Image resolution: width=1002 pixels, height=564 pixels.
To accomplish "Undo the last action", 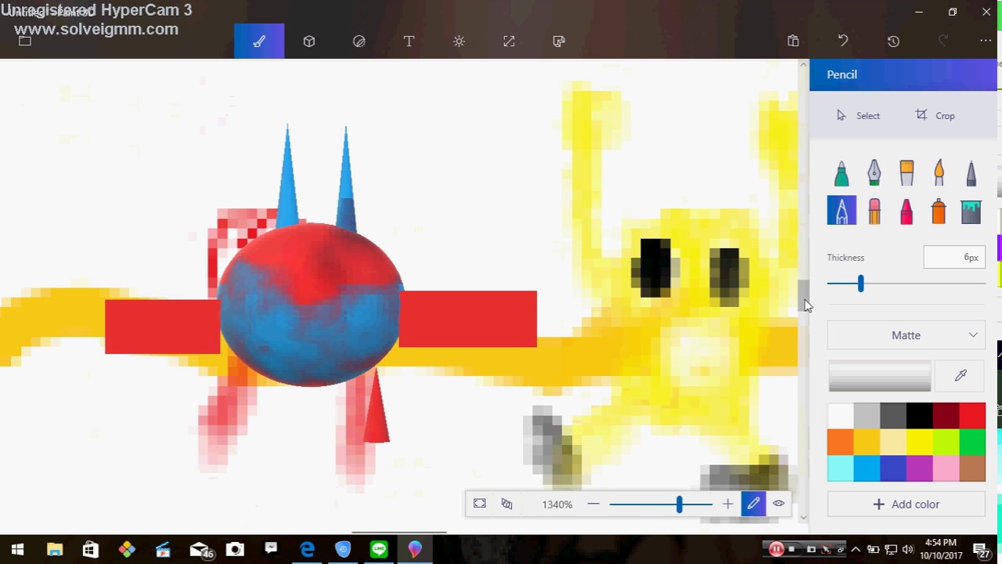I will click(x=843, y=42).
